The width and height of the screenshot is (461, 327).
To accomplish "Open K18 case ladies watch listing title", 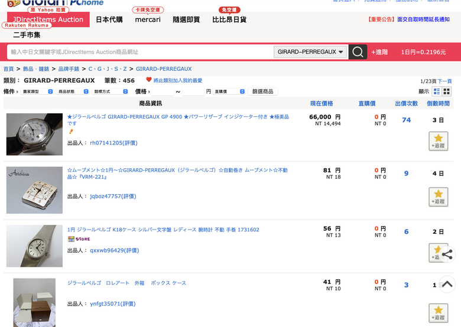I will pyautogui.click(x=163, y=230).
